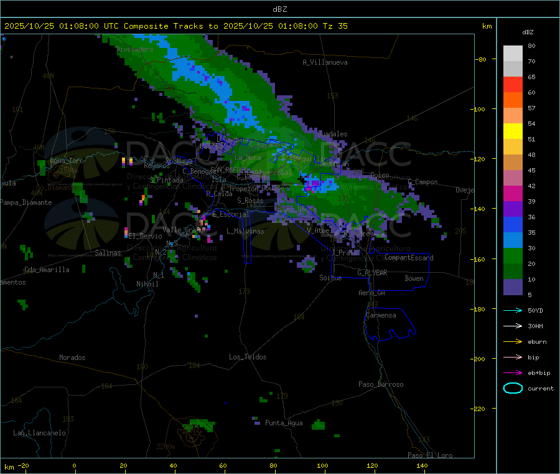Click the 'C_Campos' map label
The width and height of the screenshot is (560, 474).
(423, 182)
